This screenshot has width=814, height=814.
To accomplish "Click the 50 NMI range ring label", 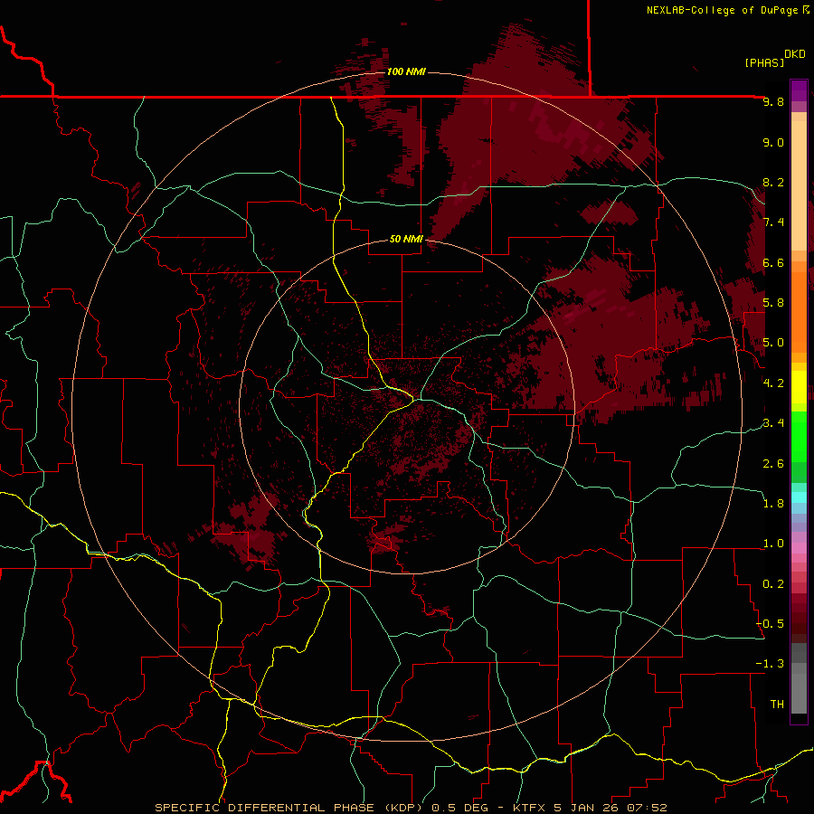I will (x=406, y=239).
